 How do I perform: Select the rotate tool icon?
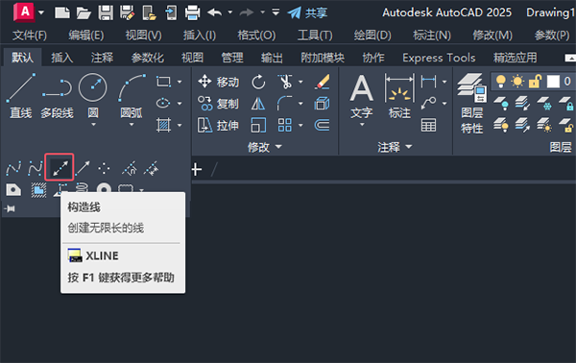258,82
